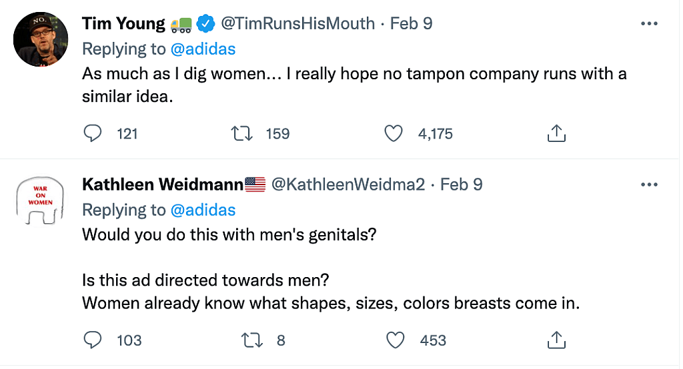This screenshot has height=369, width=683.
Task: Share Tim Young's tweet
Action: point(556,134)
